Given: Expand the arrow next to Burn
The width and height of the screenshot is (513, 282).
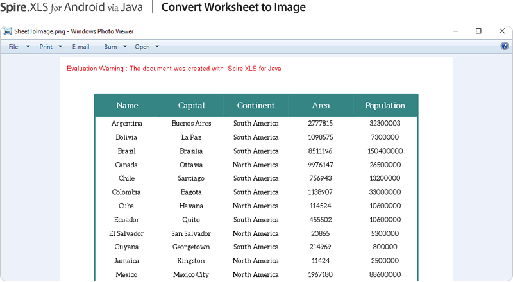Looking at the screenshot, I should [125, 47].
